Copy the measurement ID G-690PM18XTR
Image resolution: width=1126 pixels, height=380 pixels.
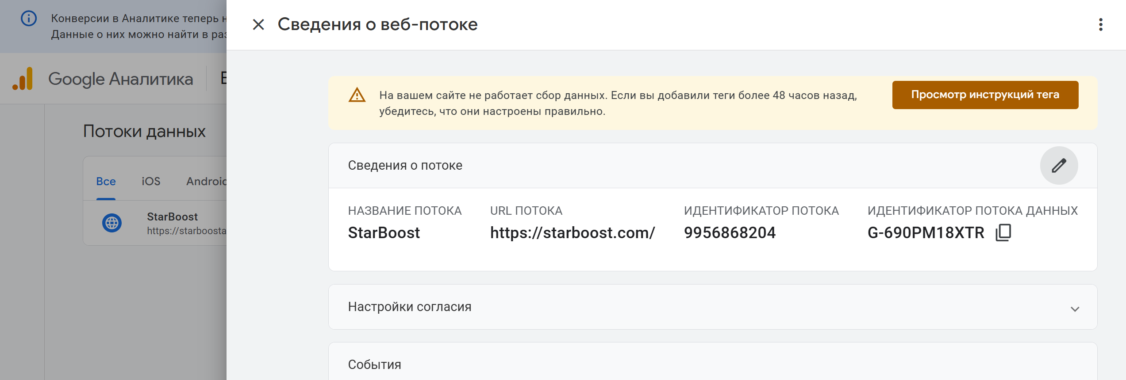click(1003, 232)
